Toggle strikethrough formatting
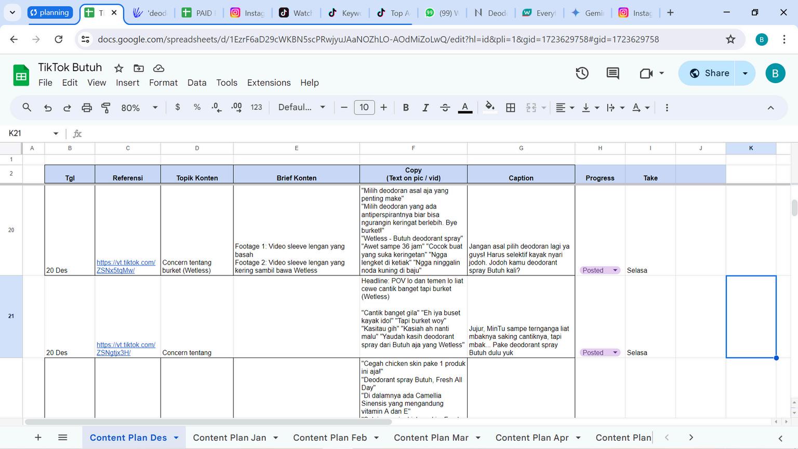 [445, 108]
